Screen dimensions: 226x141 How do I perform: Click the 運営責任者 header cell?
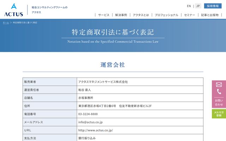point(50,90)
